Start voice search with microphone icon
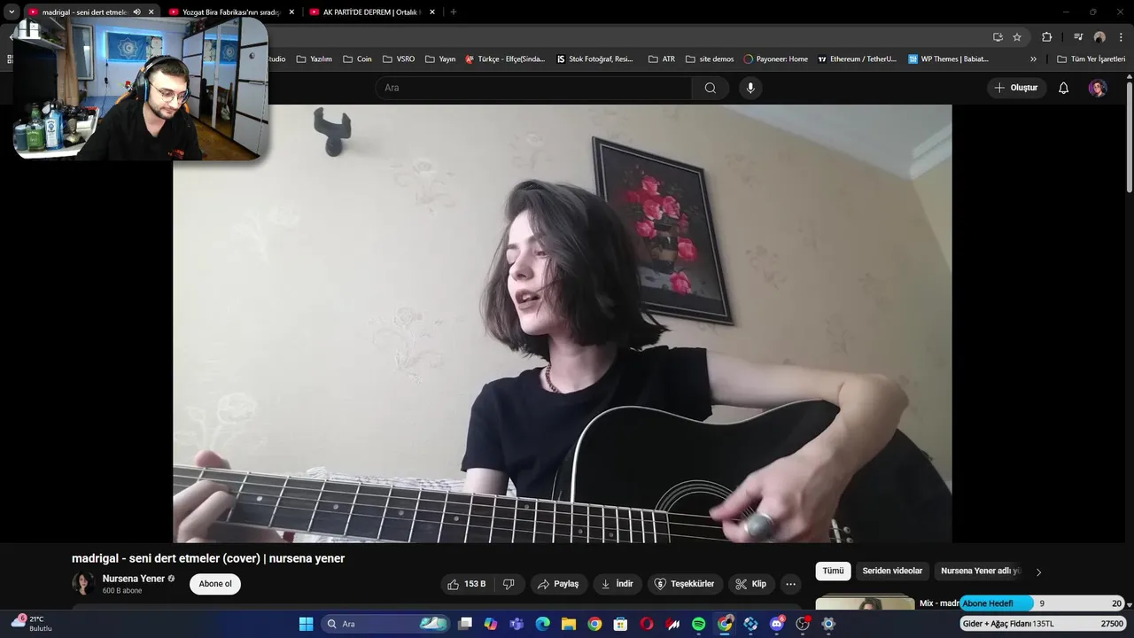This screenshot has width=1134, height=638. 750,88
